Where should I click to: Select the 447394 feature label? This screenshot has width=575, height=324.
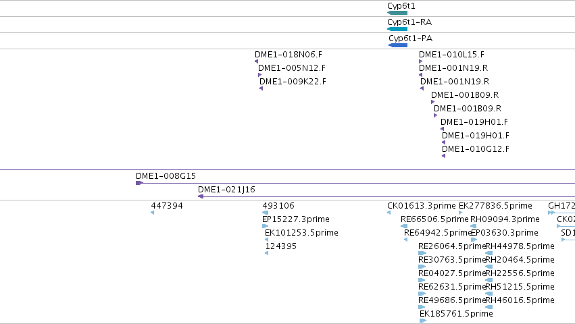click(x=167, y=206)
